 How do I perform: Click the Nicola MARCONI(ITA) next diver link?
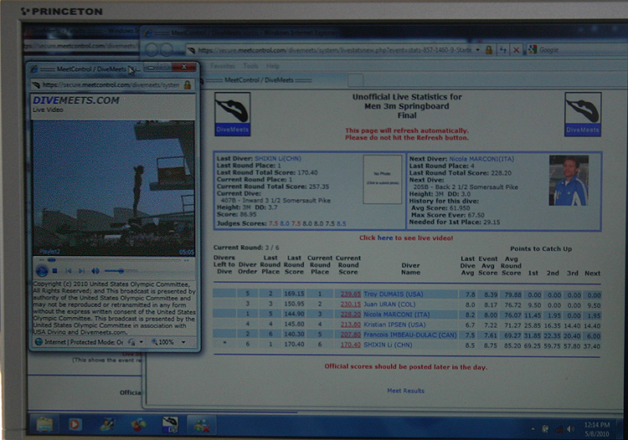pyautogui.click(x=481, y=159)
